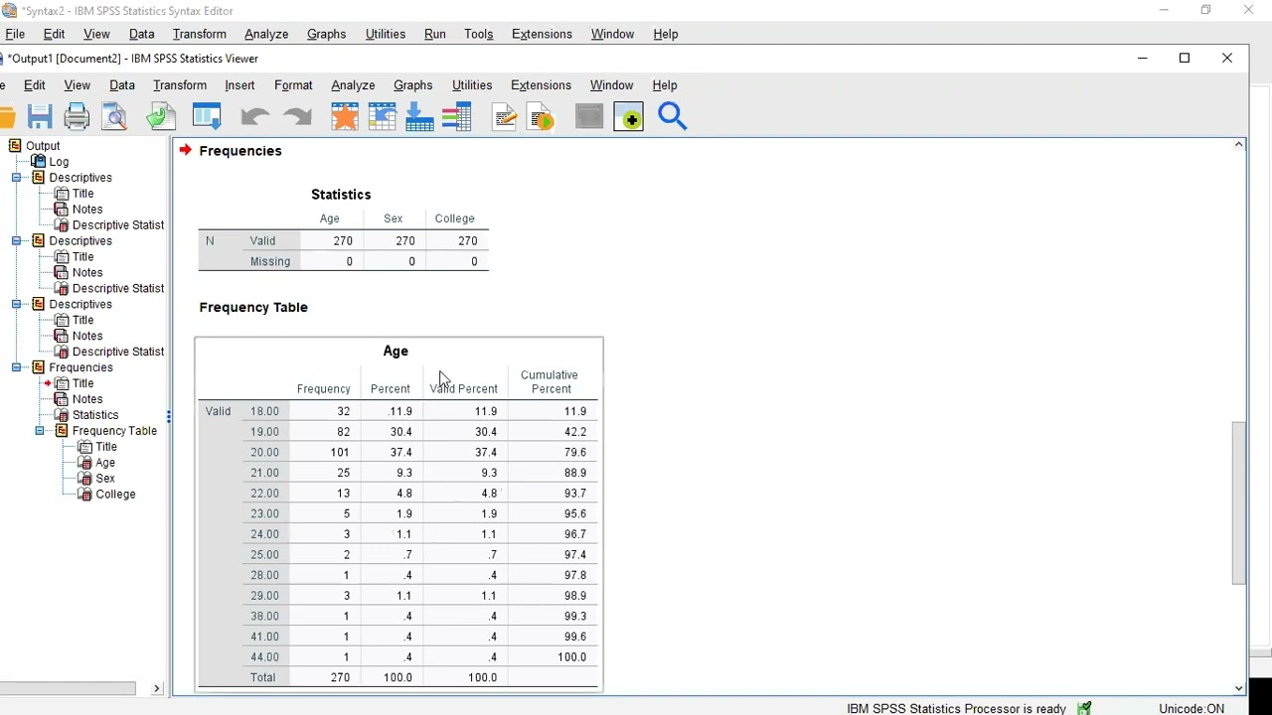
Task: Click the Unicode:ON status bar entry
Action: pyautogui.click(x=1192, y=708)
